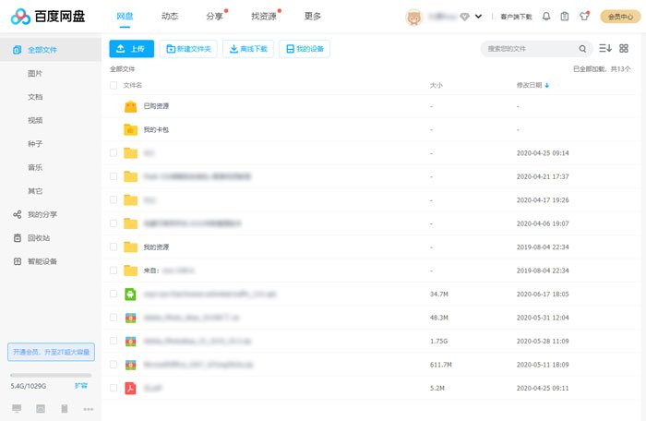Viewport: 646px width, 421px height.
Task: Click the phone icon at sidebar bottom
Action: pos(65,409)
